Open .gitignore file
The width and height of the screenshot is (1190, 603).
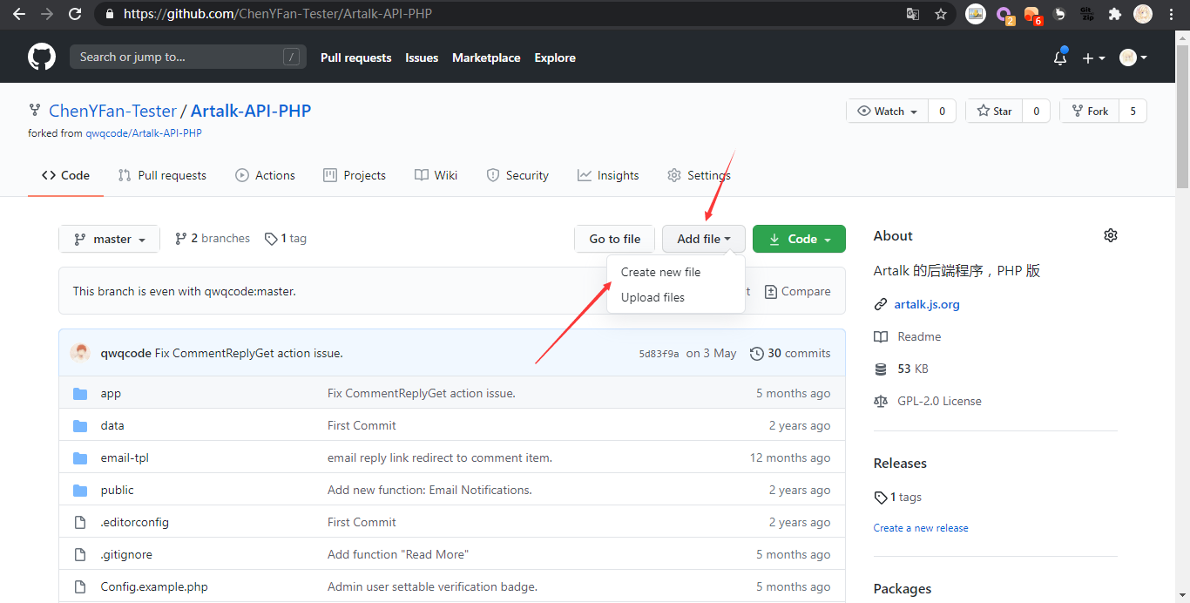click(126, 554)
